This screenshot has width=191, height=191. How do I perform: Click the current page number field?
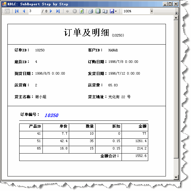coord(34,11)
